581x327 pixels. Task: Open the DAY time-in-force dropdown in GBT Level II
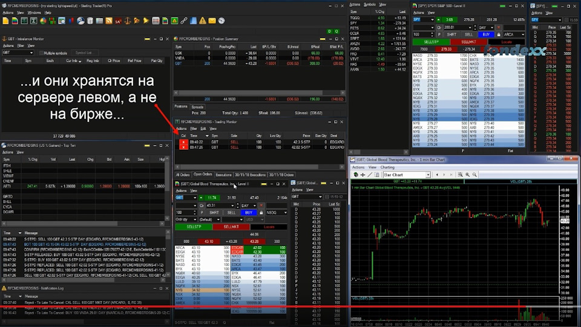click(x=254, y=206)
